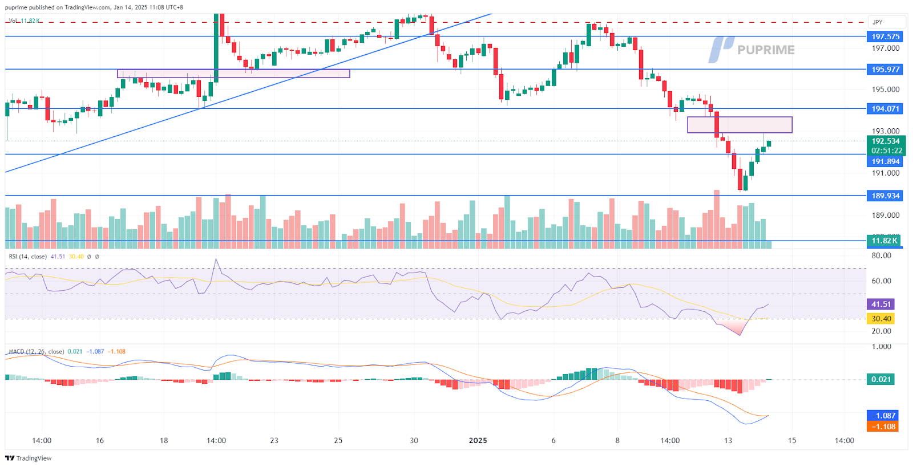
Task: Click the 15 date label on the time axis
Action: pyautogui.click(x=792, y=440)
